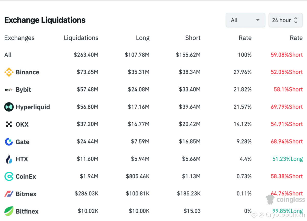Click the Binance exchange logo icon
This screenshot has height=221, width=307.
coord(9,72)
